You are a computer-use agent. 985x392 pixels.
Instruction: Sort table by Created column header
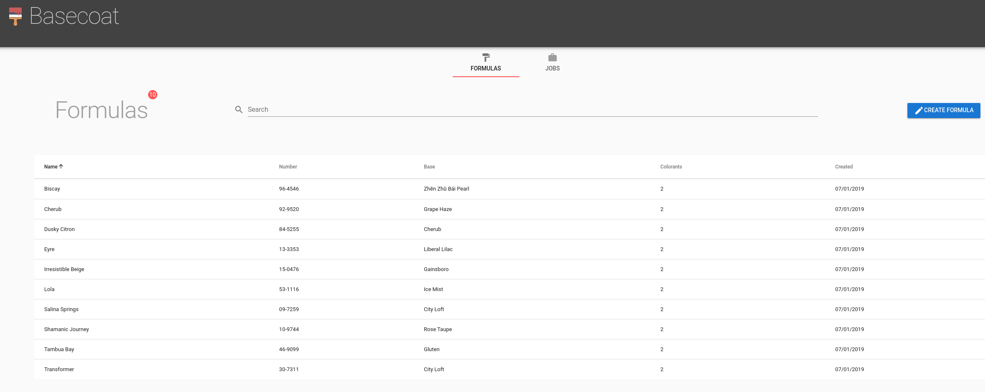point(844,167)
